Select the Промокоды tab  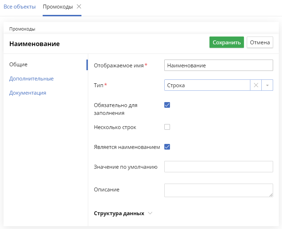coord(58,7)
